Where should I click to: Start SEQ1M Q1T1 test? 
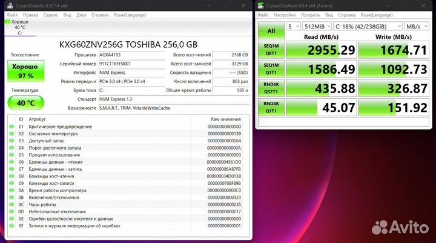click(271, 68)
